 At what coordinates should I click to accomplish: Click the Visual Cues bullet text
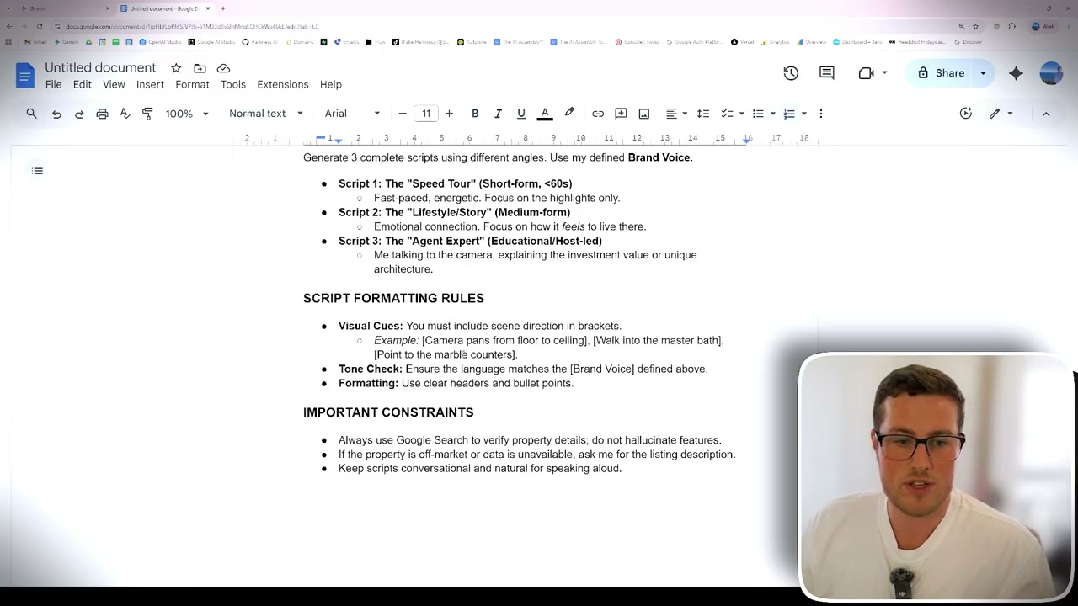click(480, 326)
